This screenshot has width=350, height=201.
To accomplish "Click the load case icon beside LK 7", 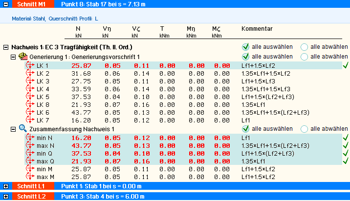I will [31, 120].
